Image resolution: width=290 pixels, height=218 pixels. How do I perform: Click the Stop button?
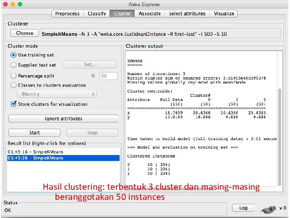click(92, 133)
